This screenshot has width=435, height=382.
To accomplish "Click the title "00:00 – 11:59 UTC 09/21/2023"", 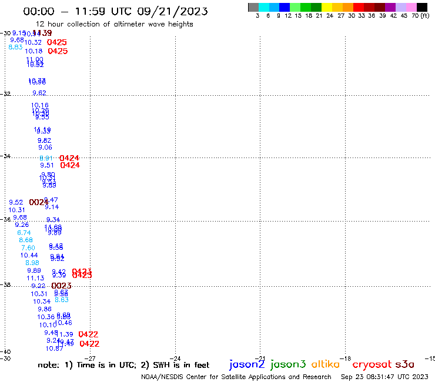I will tap(115, 11).
